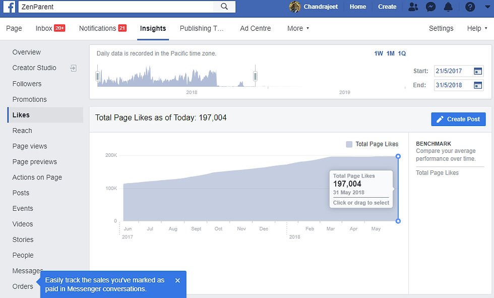Open Page views insights

(x=30, y=146)
